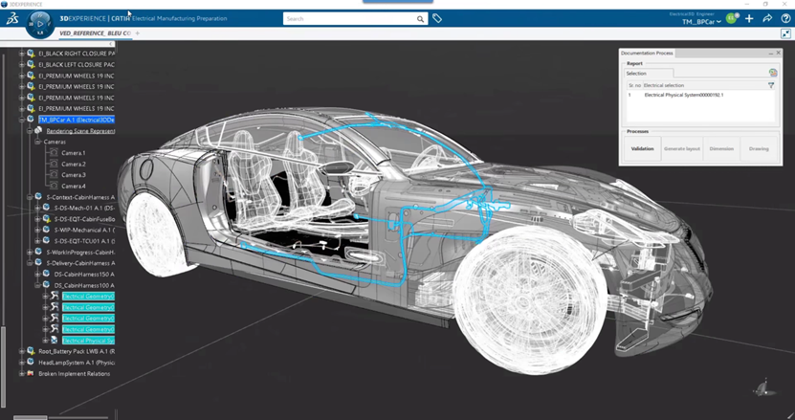The width and height of the screenshot is (795, 420).
Task: Select S-DS-EQT-CabinFuseBo tree item
Action: click(x=85, y=219)
